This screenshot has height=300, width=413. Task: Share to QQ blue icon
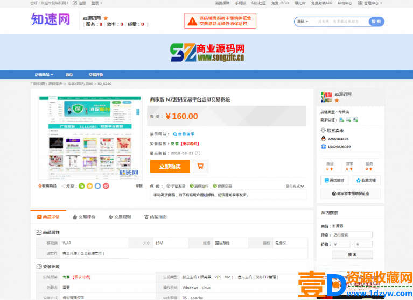98,186
